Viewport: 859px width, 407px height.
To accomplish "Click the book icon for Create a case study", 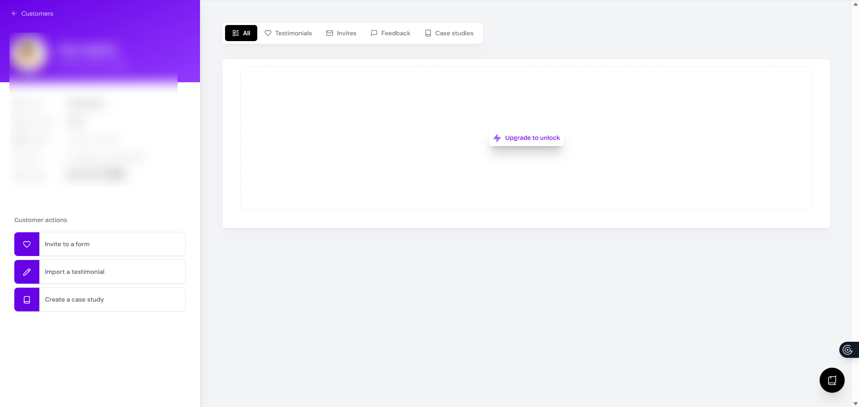I will 27,300.
